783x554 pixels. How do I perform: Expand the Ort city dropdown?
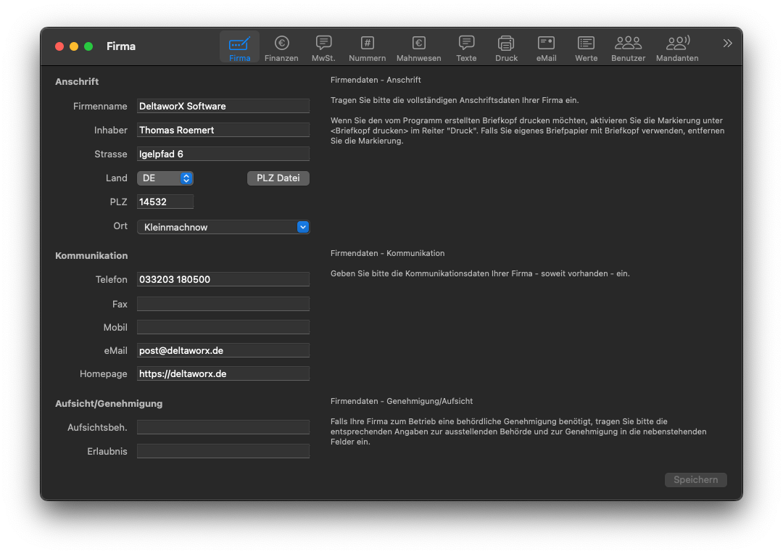tap(223, 228)
